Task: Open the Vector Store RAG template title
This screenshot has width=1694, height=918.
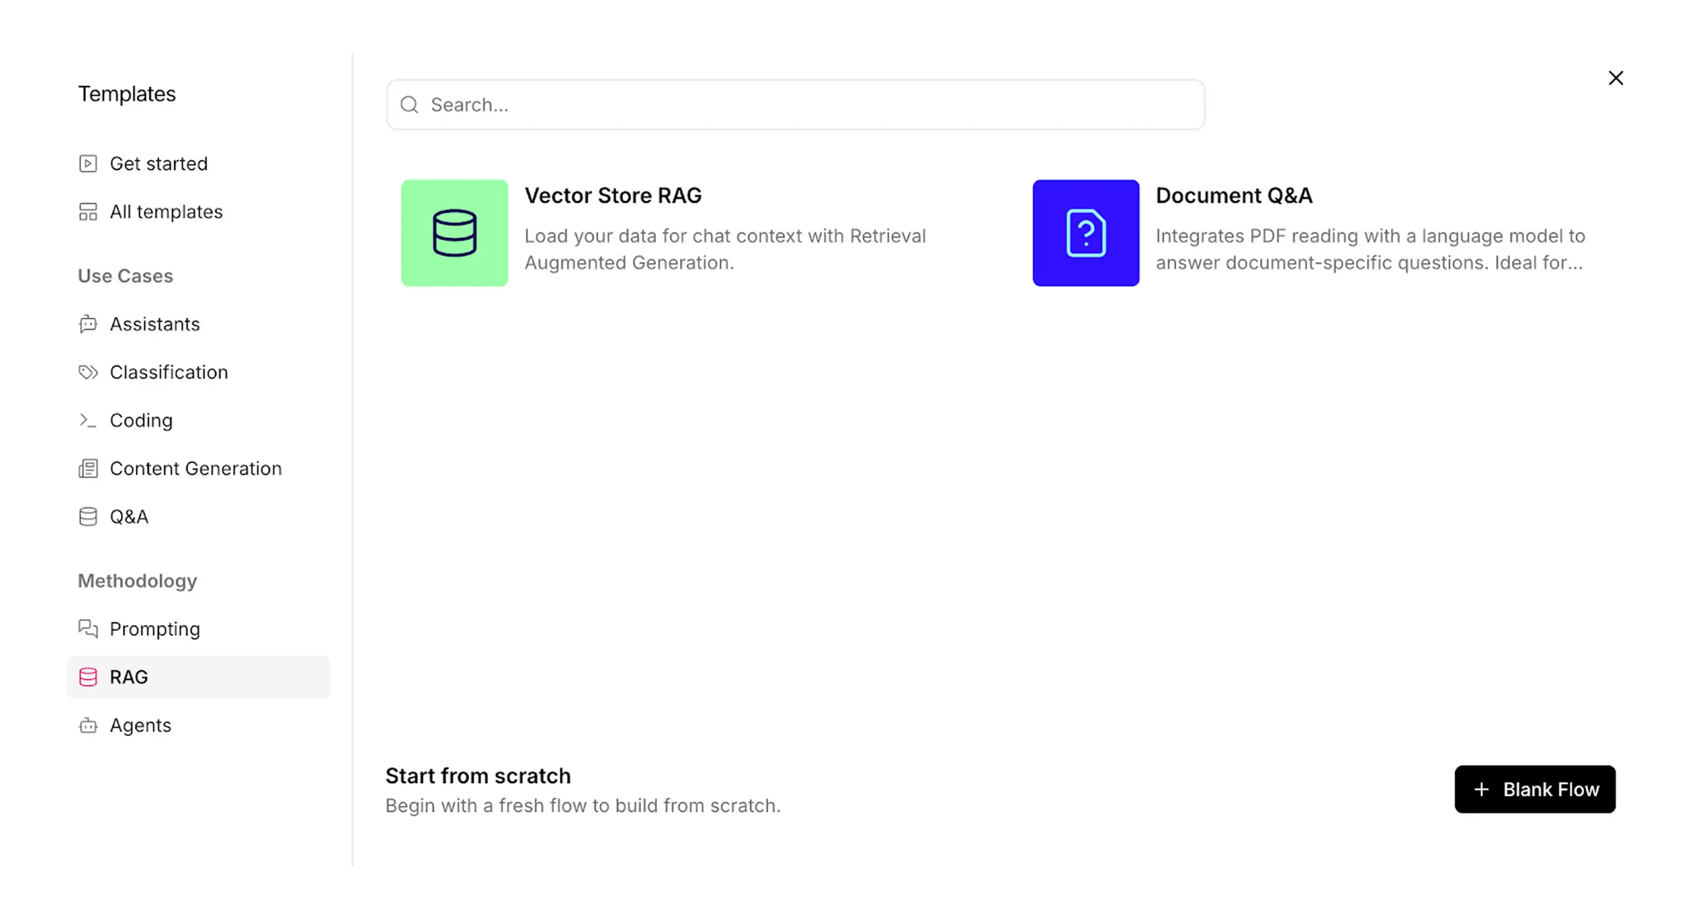Action: point(612,196)
